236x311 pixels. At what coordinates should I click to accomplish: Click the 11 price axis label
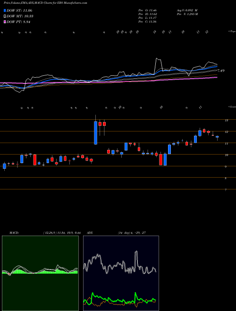tap(226, 144)
